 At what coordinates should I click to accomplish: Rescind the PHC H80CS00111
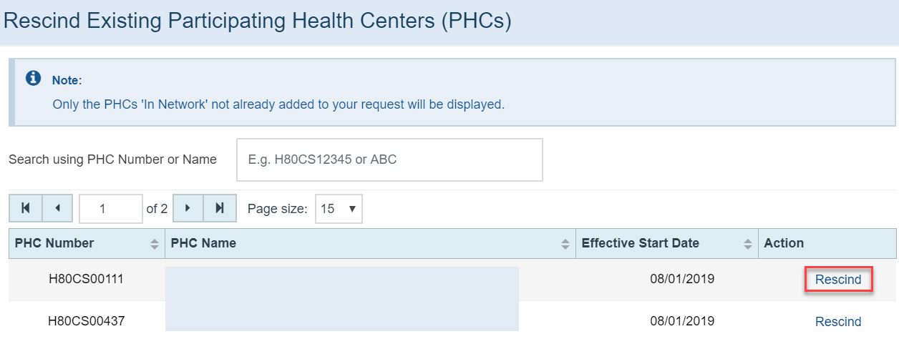(x=838, y=280)
